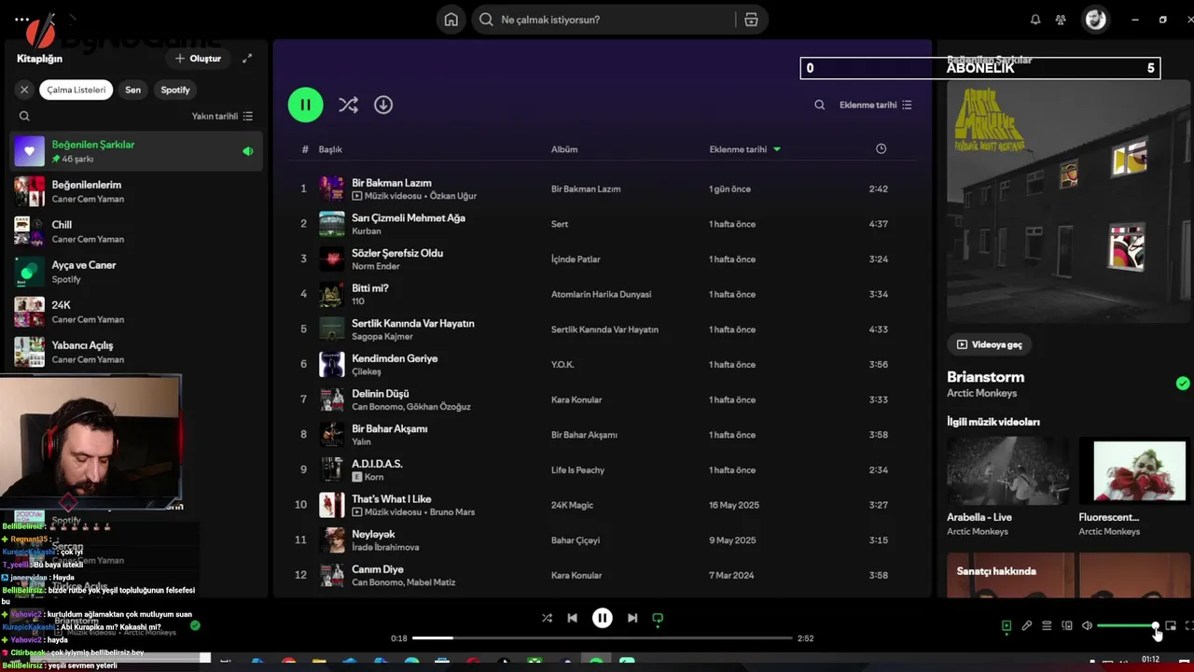Click the library search magnifier icon
1194x672 pixels.
click(x=24, y=117)
